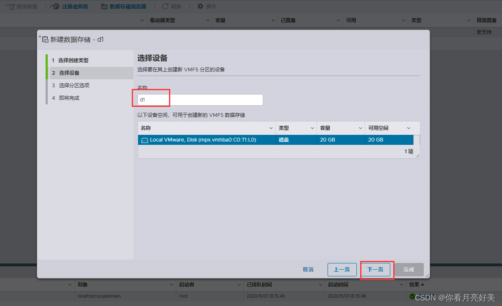This screenshot has height=306, width=502.
Task: Click the device table vertical scrollbar
Action: point(417,140)
